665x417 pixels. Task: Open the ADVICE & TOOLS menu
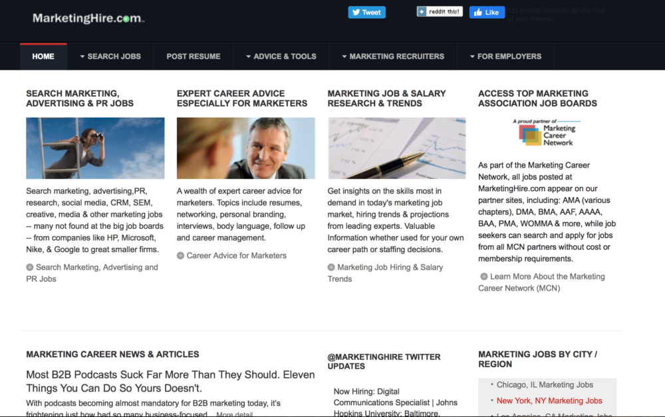(281, 57)
